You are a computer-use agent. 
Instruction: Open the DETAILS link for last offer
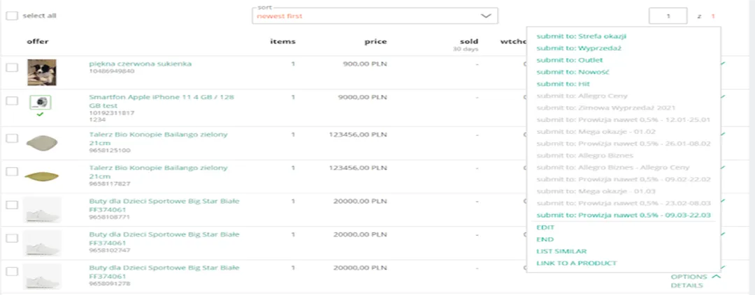(686, 285)
